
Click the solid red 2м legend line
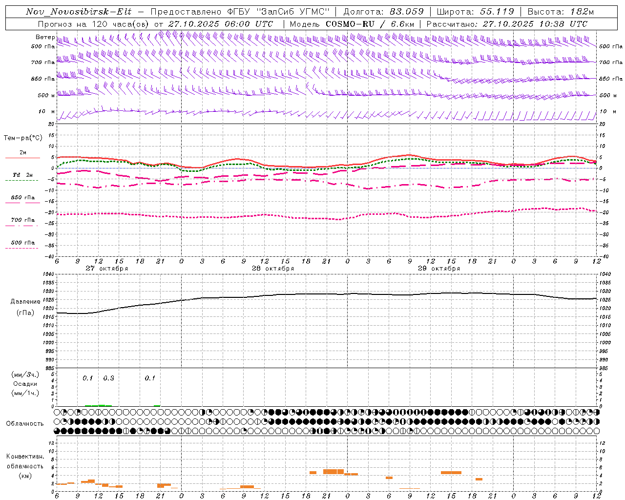pyautogui.click(x=22, y=158)
